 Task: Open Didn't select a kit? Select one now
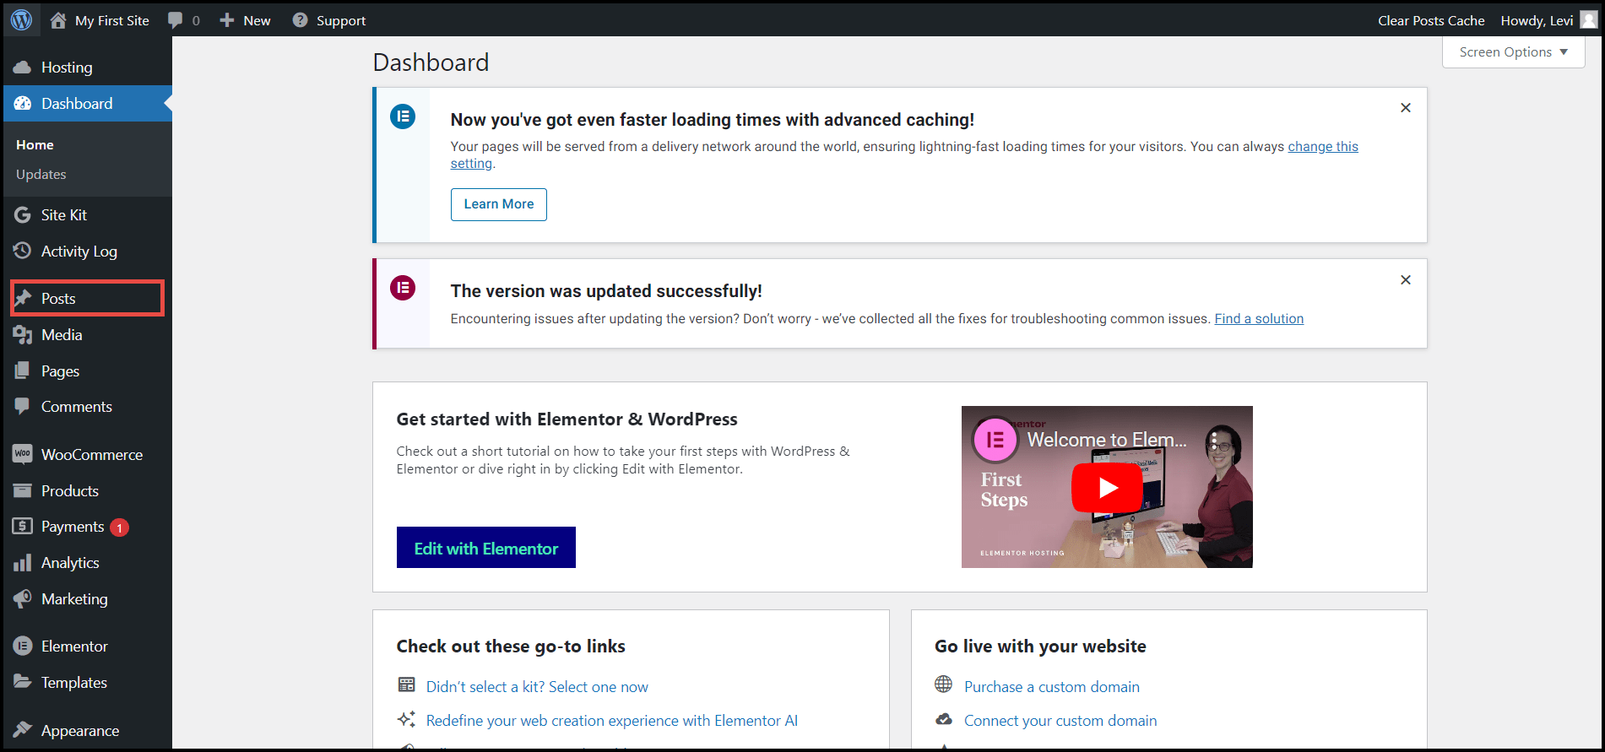(537, 687)
